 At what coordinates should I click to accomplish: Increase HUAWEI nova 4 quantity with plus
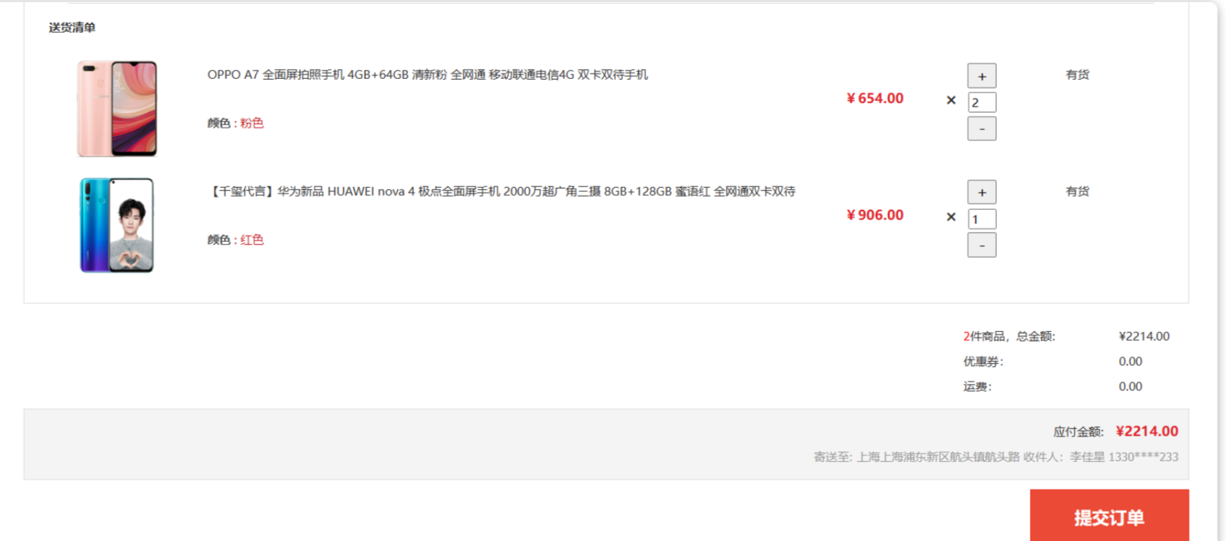click(x=981, y=192)
